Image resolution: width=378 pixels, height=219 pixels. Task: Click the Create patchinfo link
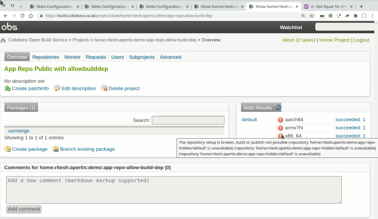pos(30,88)
